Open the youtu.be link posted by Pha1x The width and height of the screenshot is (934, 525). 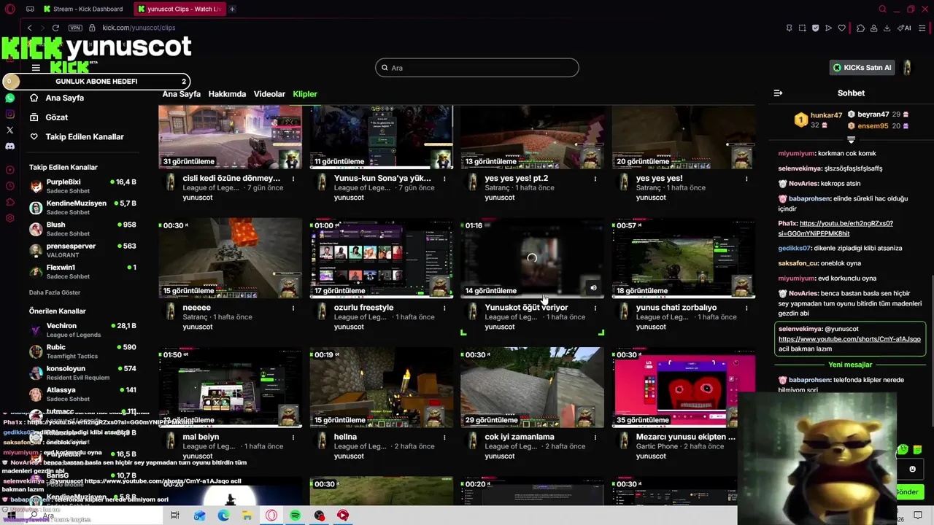point(835,228)
